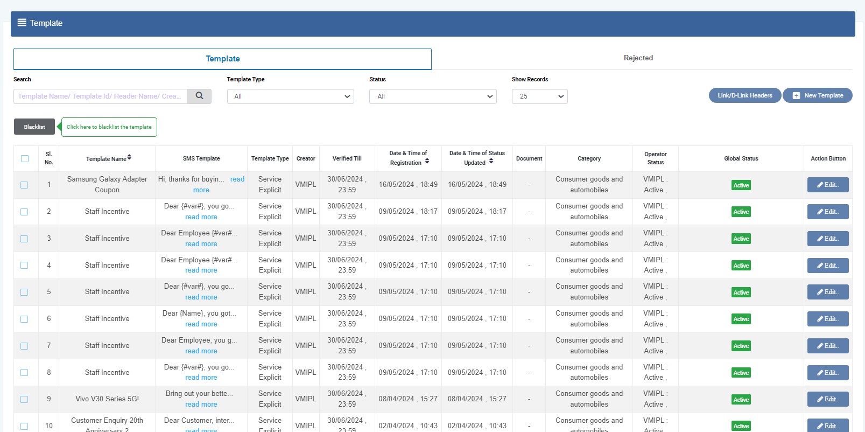
Task: Open the Show Records dropdown
Action: coord(539,96)
